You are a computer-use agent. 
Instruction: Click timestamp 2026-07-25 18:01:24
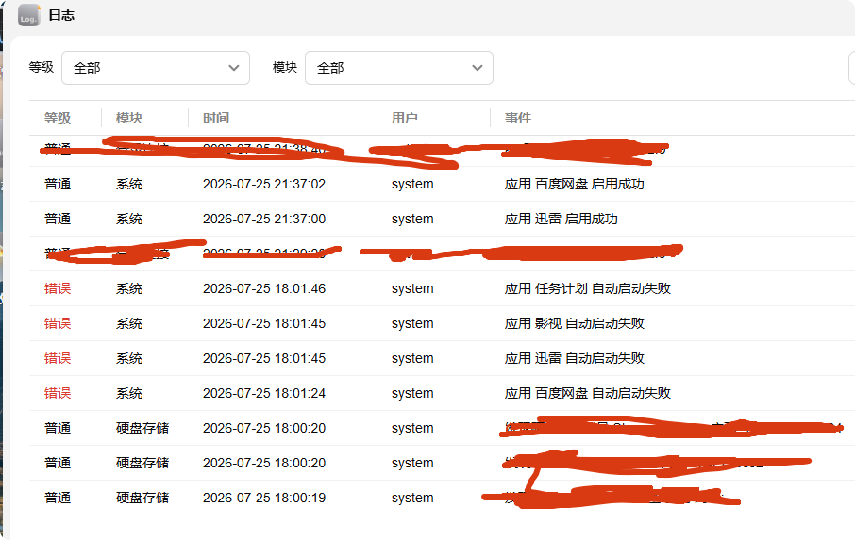(x=264, y=393)
